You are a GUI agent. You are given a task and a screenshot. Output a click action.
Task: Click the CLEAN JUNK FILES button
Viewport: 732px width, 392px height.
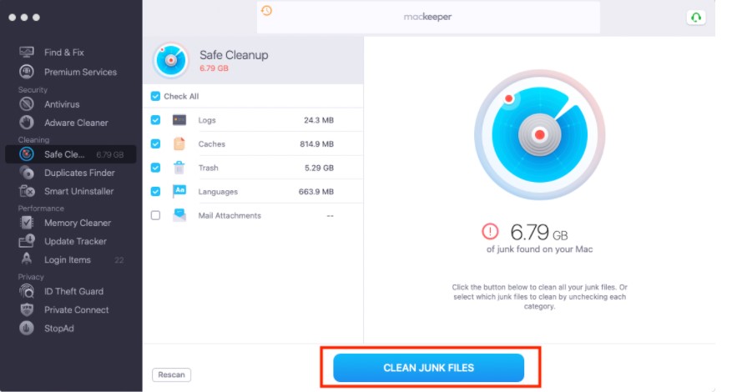point(428,368)
